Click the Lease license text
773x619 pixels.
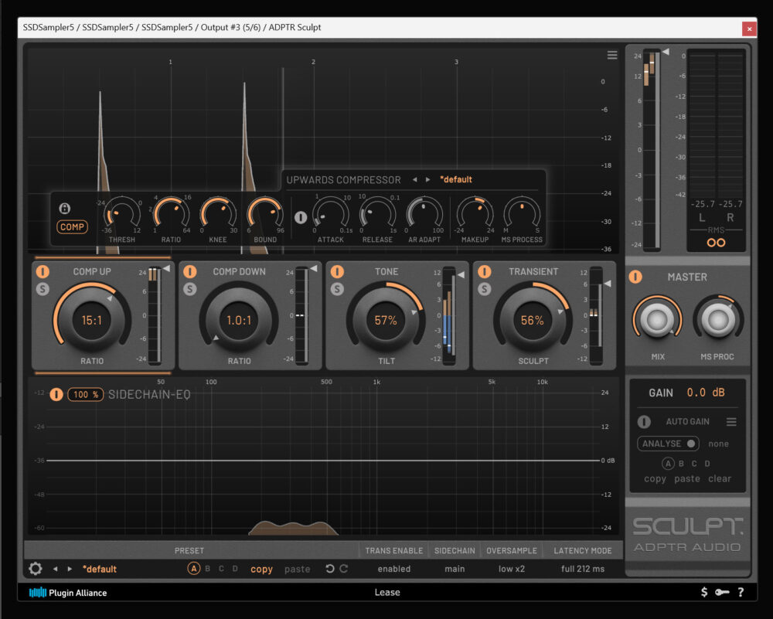pos(387,593)
